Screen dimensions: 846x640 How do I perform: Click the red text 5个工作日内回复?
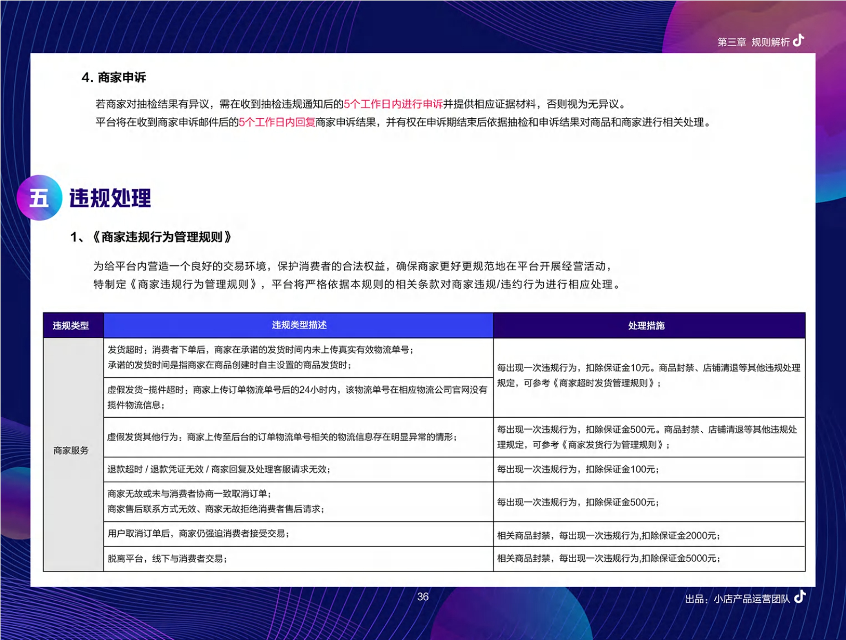[x=277, y=122]
